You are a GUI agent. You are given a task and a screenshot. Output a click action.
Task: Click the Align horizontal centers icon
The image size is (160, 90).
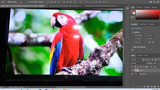click(51, 2)
